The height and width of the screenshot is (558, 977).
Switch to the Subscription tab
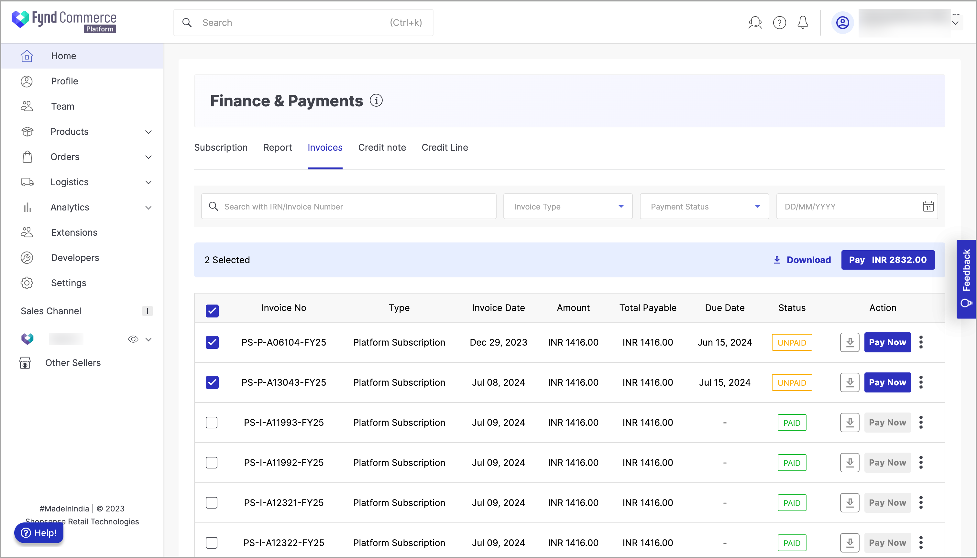coord(221,147)
